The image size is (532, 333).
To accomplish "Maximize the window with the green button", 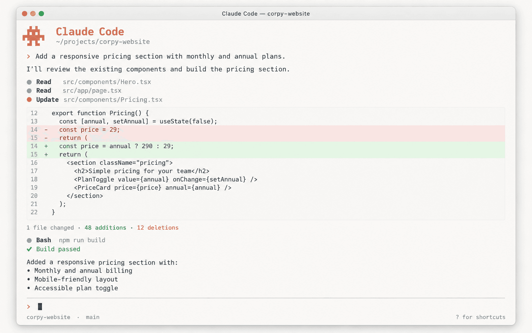I will point(41,14).
